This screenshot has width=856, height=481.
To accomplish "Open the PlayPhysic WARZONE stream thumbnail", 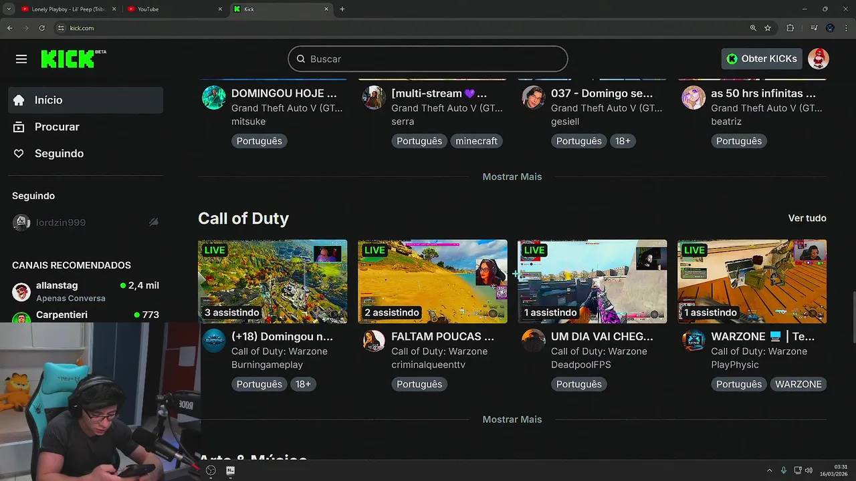I will click(x=752, y=281).
